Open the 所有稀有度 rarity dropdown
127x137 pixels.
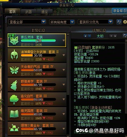click(62, 22)
